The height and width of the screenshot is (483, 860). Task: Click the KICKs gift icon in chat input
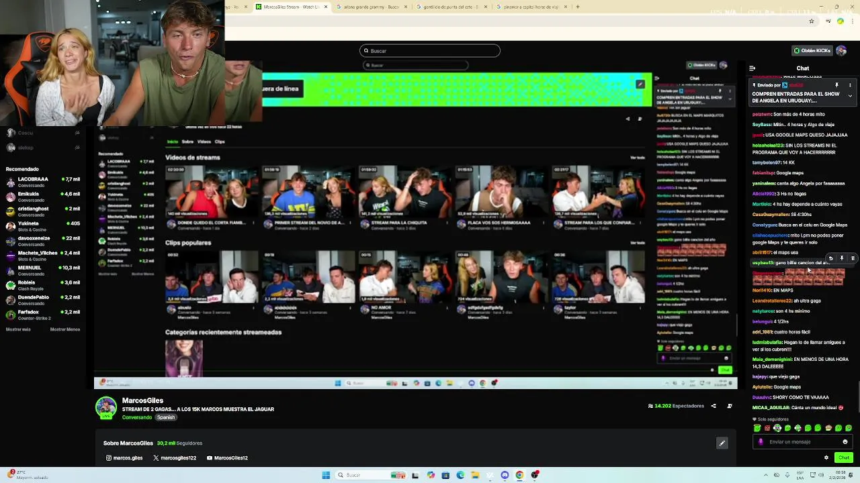pos(761,442)
